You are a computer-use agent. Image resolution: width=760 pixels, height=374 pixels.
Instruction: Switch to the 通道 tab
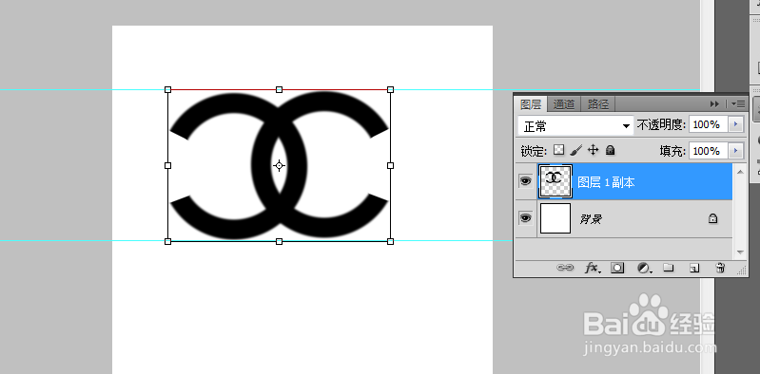(564, 104)
